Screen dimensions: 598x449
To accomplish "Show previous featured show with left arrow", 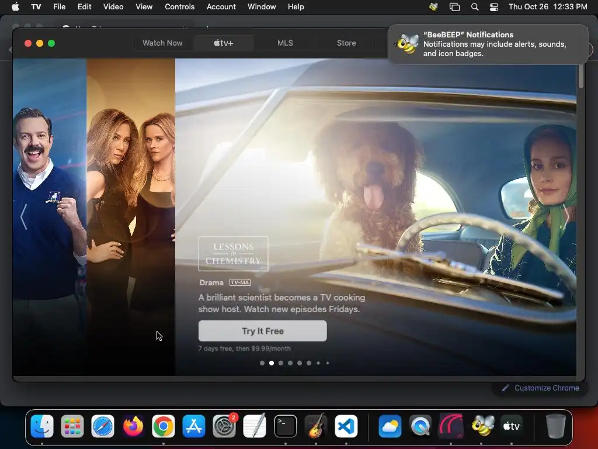I will (23, 216).
